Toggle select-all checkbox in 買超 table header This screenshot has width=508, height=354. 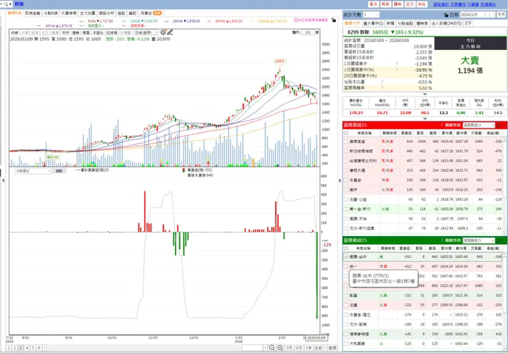click(x=346, y=133)
